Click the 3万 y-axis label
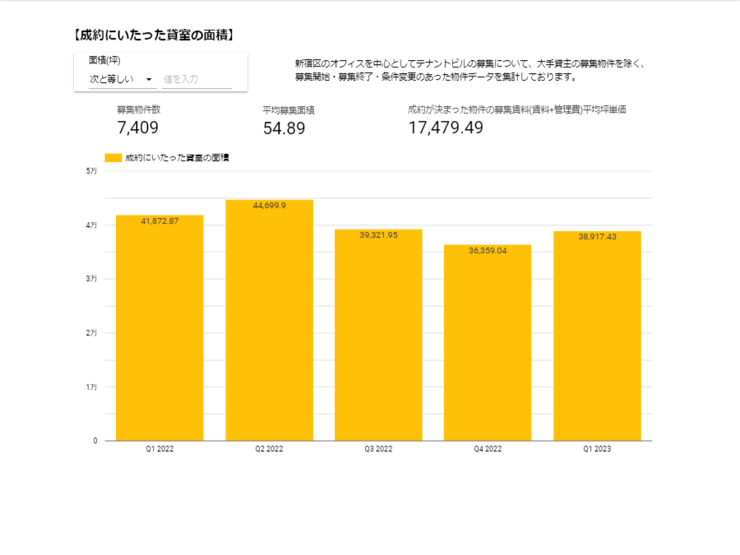The width and height of the screenshot is (740, 555). tap(91, 279)
